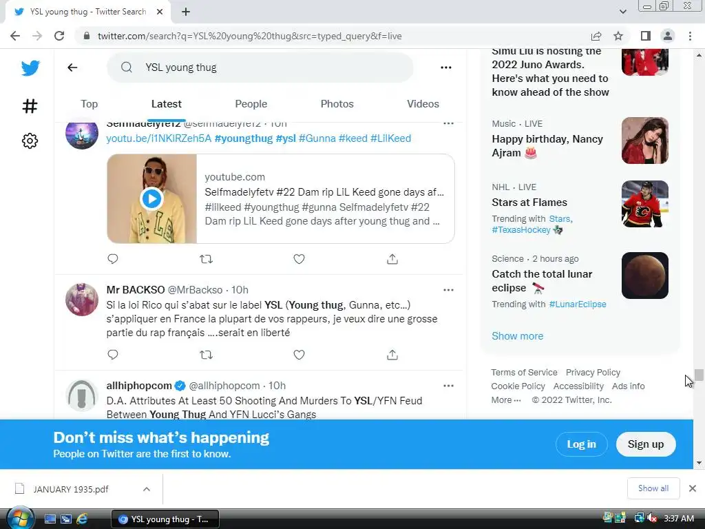This screenshot has height=529, width=705.
Task: Expand the More footer menu
Action: click(506, 400)
